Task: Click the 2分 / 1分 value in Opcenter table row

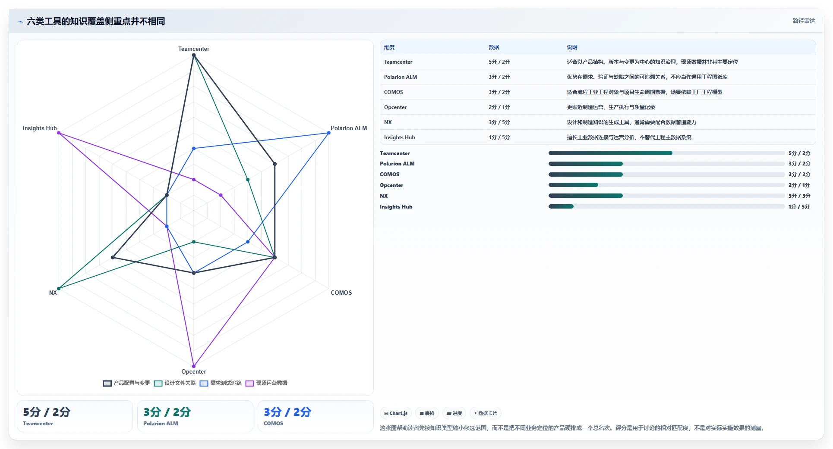Action: pyautogui.click(x=499, y=107)
